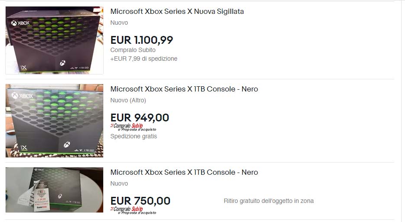
Task: Click the Compralo Subito logo under EUR 750,00
Action: (x=126, y=209)
